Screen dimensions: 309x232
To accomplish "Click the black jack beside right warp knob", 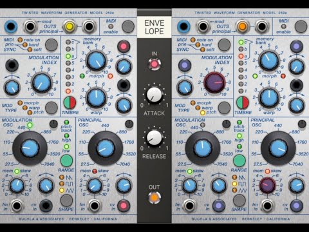I will [x=296, y=85].
